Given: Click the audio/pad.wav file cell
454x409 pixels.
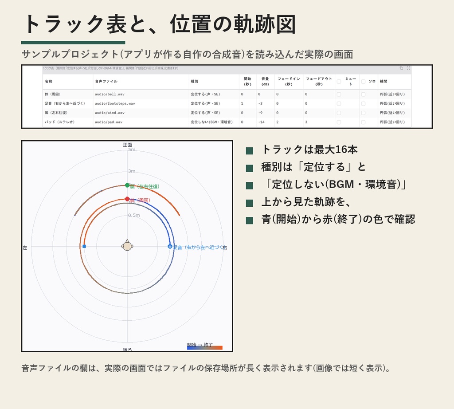Looking at the screenshot, I should [141, 122].
